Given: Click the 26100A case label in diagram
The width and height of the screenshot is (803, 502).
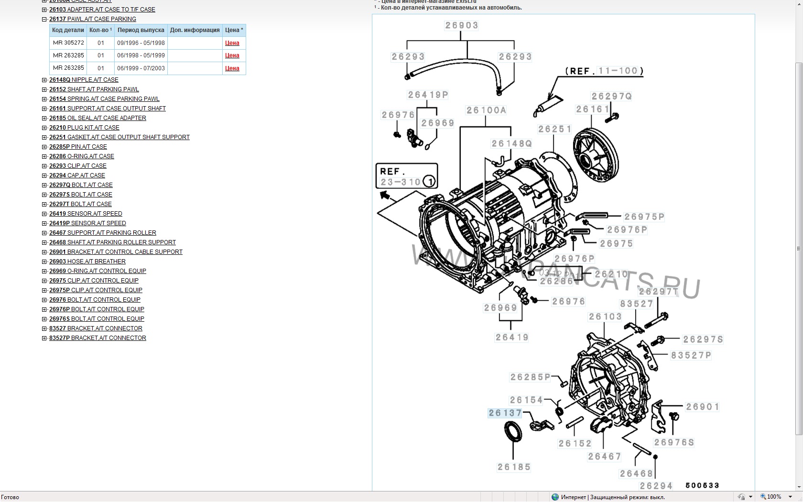Looking at the screenshot, I should tap(486, 110).
